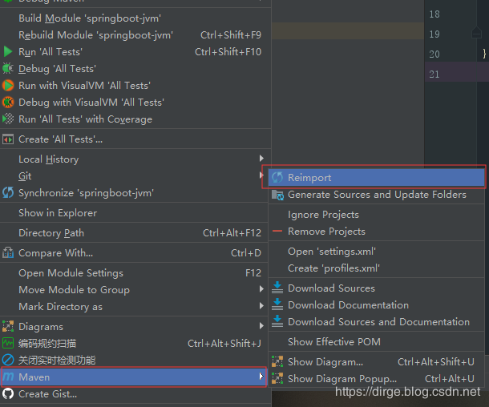The height and width of the screenshot is (407, 489).
Task: Expand the Move Module to Group arrow
Action: (261, 289)
